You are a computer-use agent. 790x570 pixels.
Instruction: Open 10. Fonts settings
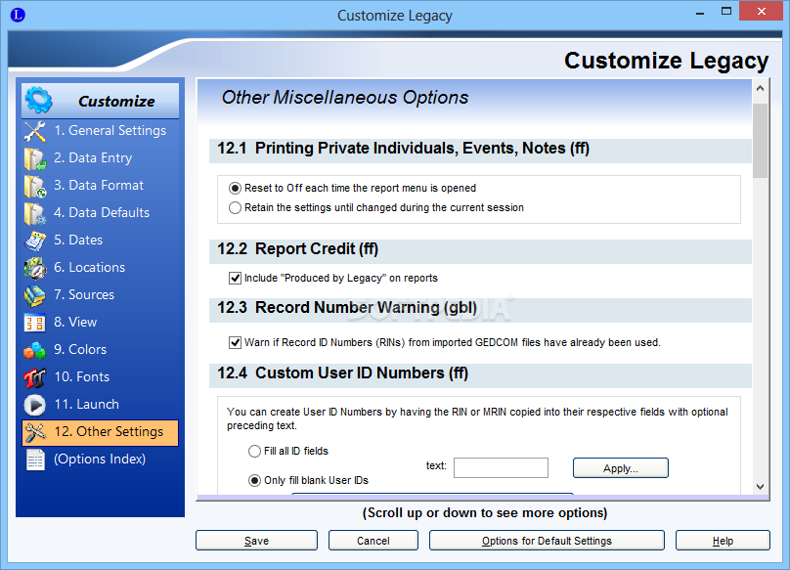[x=81, y=376]
